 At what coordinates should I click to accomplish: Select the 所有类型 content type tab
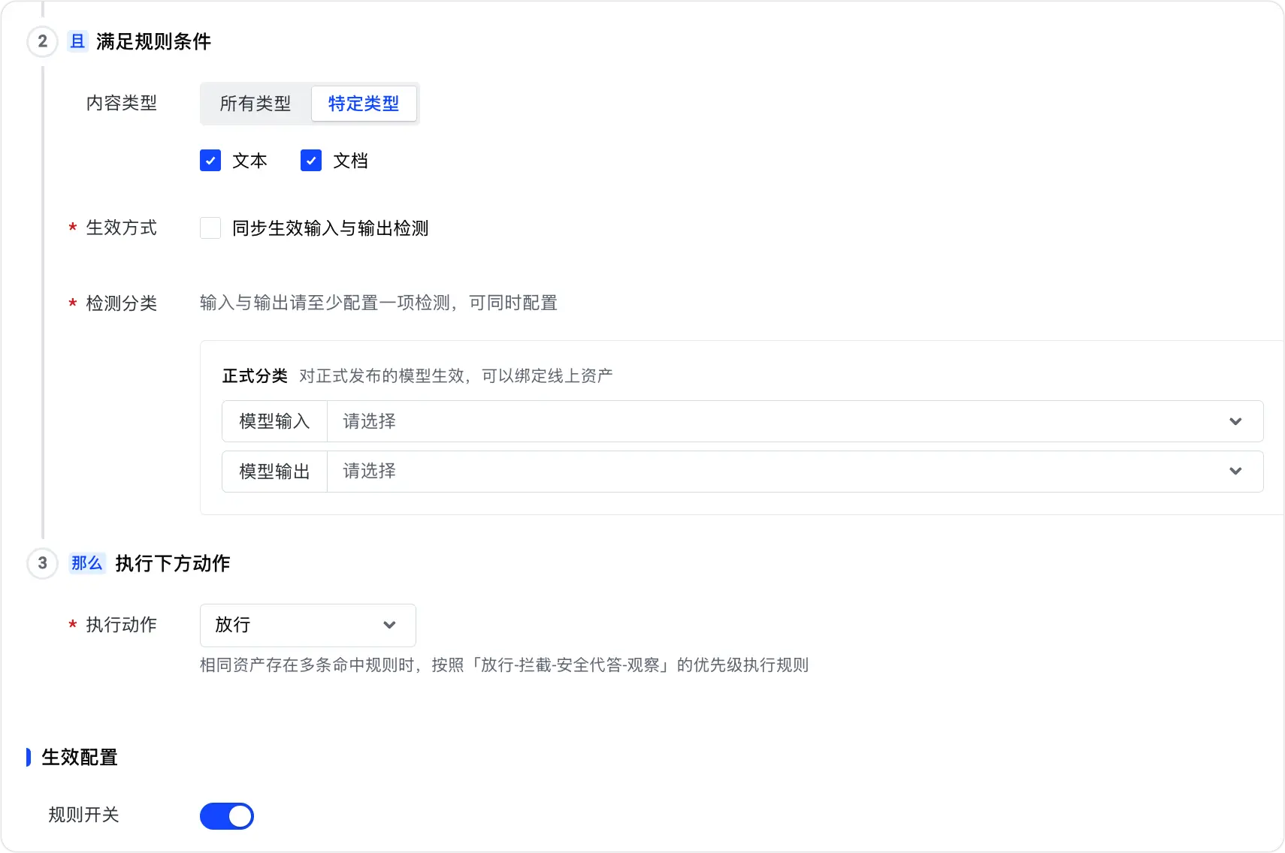pyautogui.click(x=255, y=104)
